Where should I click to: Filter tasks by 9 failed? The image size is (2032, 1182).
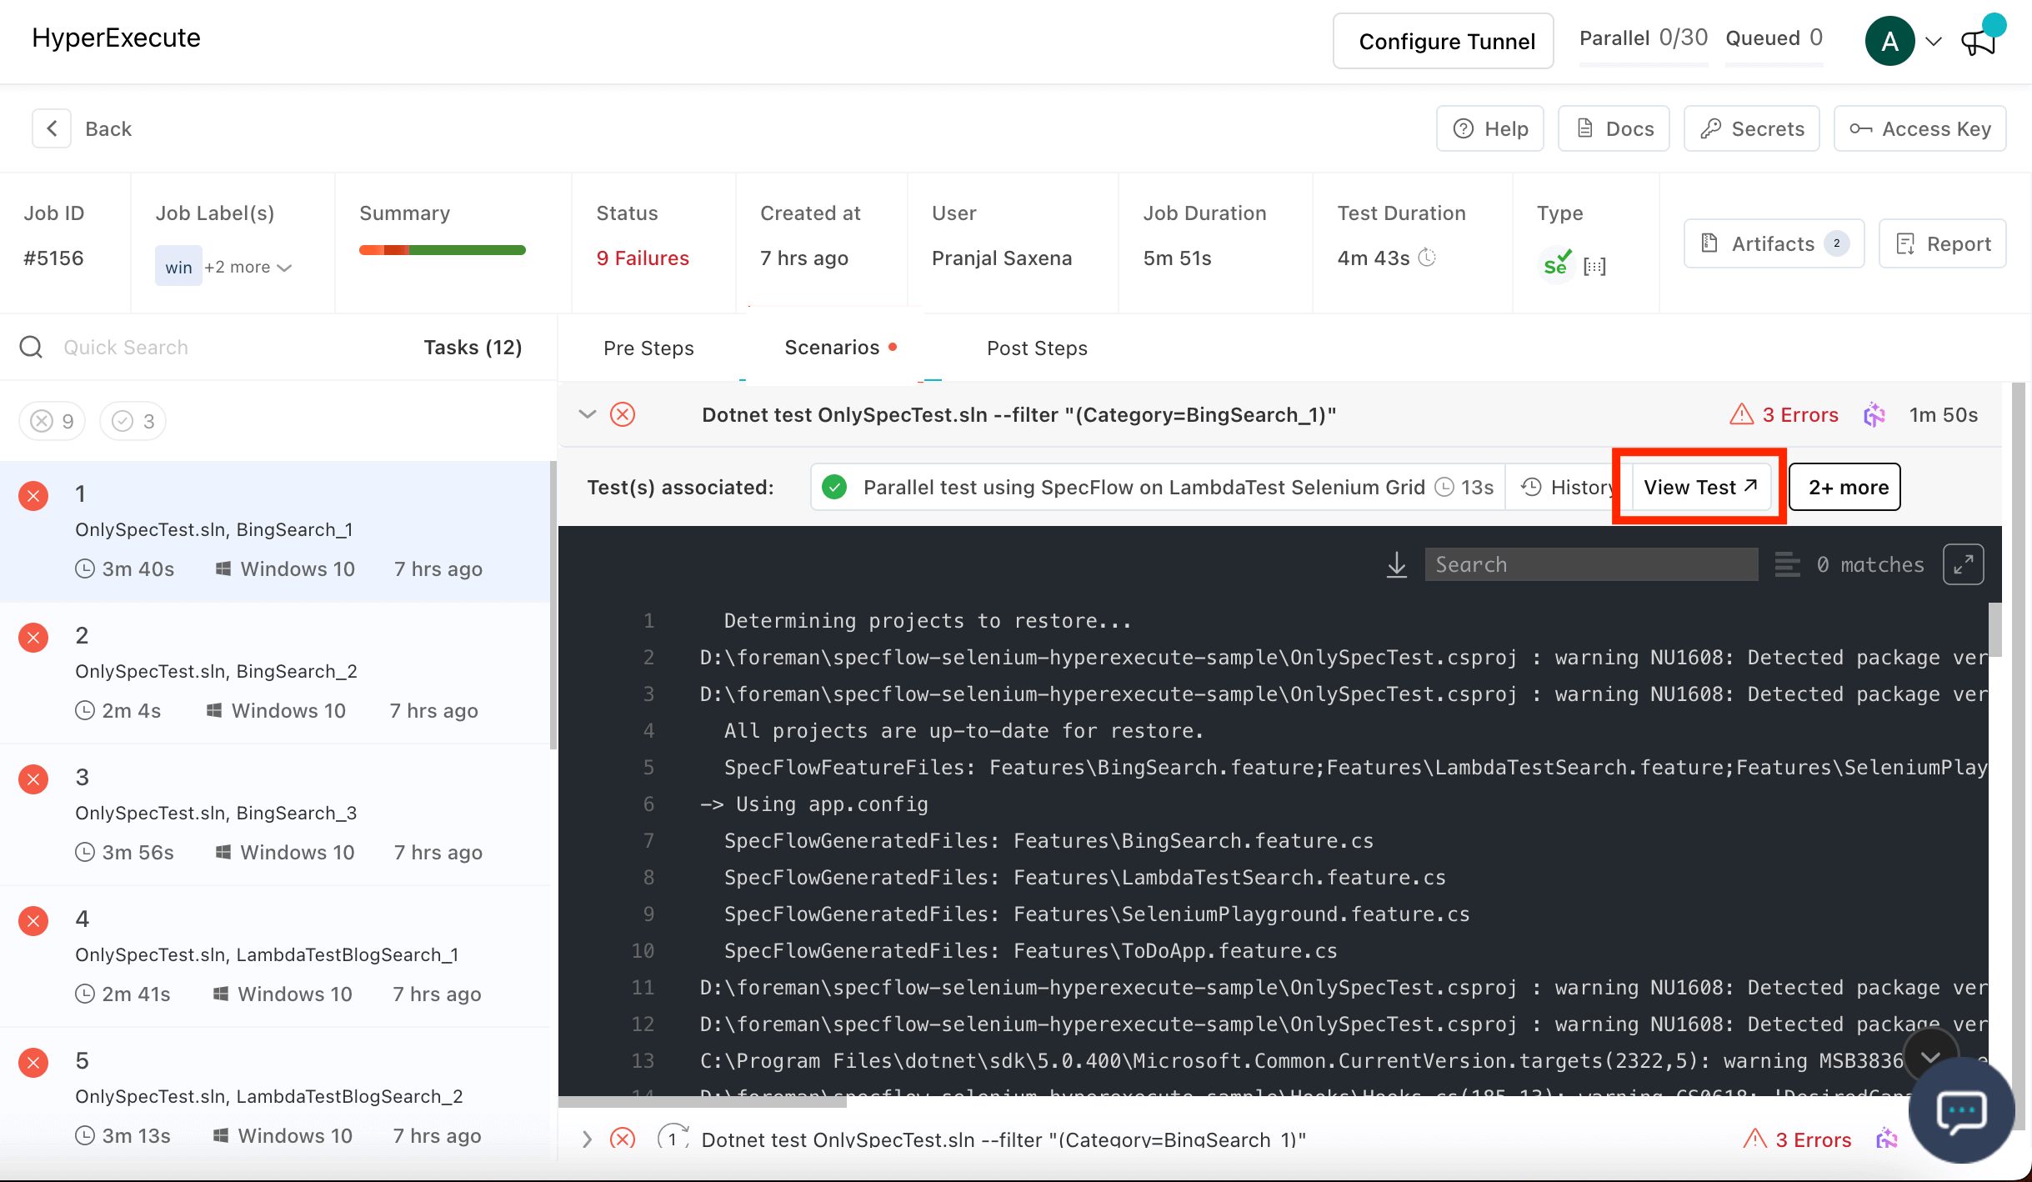(x=52, y=421)
